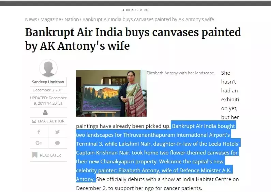Navigate to Nation breadcrumb section
The height and width of the screenshot is (192, 271).
(72, 19)
